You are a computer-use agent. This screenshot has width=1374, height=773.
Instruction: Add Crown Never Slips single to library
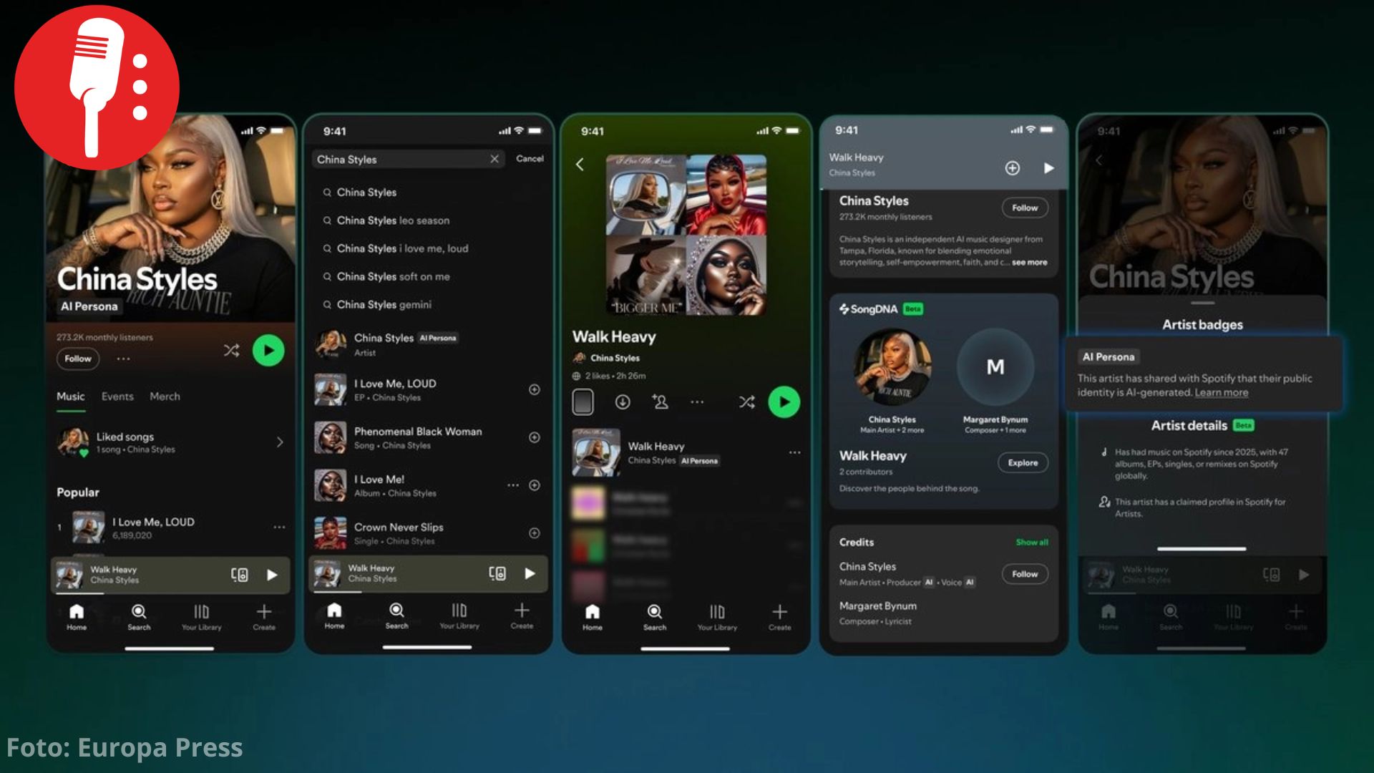pyautogui.click(x=535, y=533)
